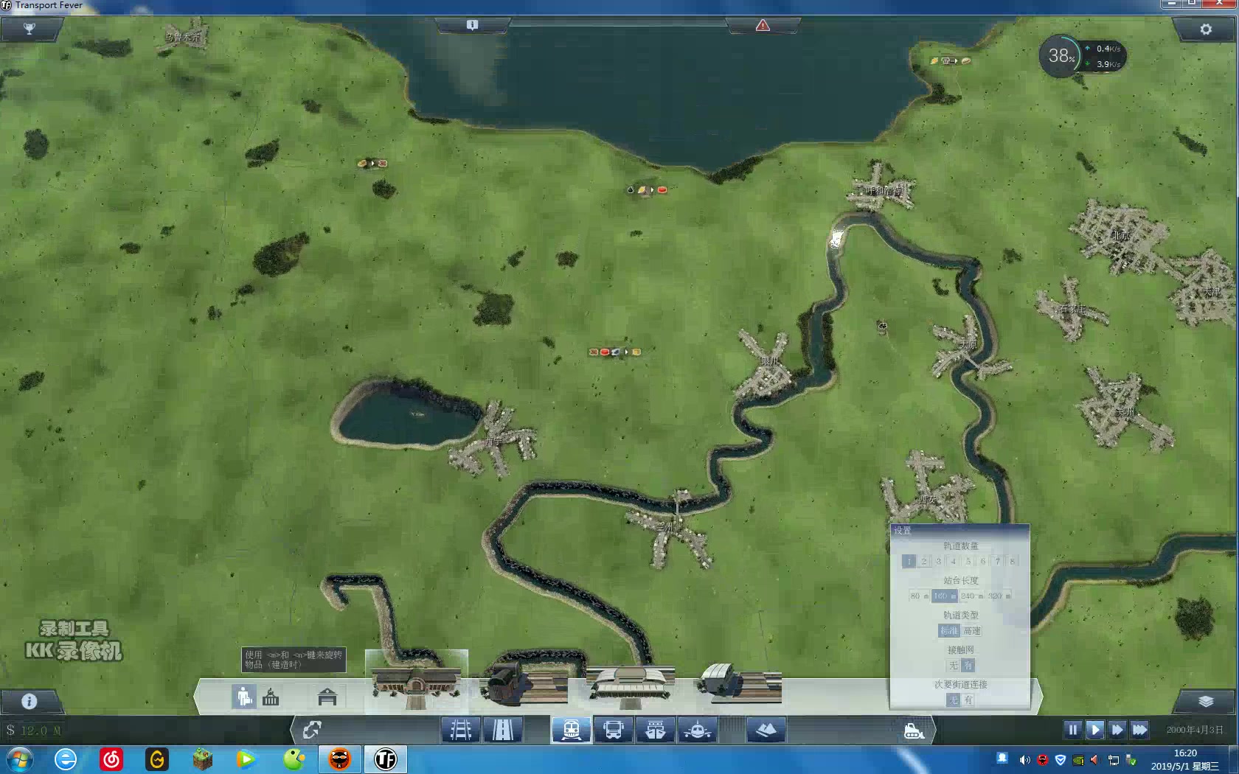Open the Windows Start menu
Screen dimensions: 1239x774
(x=20, y=759)
